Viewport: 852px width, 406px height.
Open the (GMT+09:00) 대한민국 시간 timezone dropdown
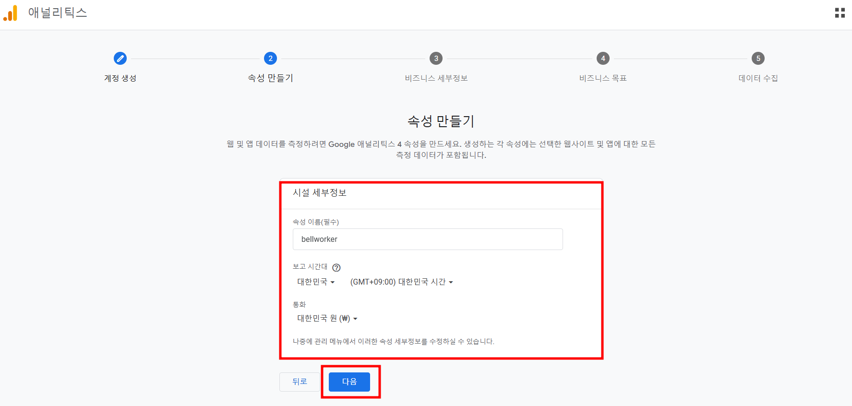click(401, 282)
